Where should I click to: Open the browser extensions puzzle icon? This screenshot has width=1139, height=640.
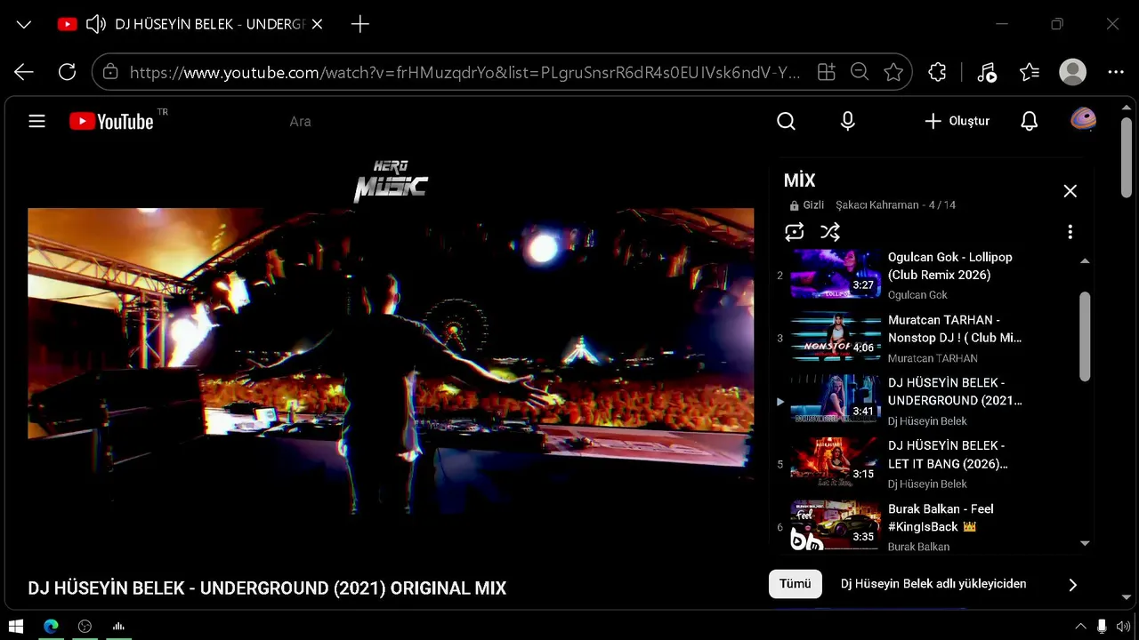click(x=937, y=72)
